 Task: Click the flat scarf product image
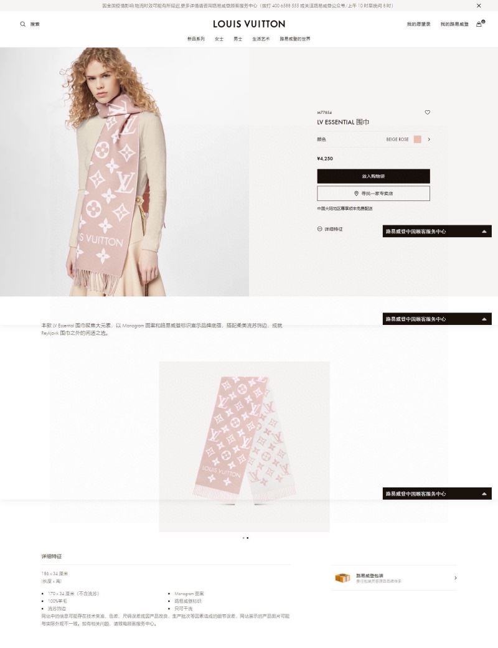[244, 446]
